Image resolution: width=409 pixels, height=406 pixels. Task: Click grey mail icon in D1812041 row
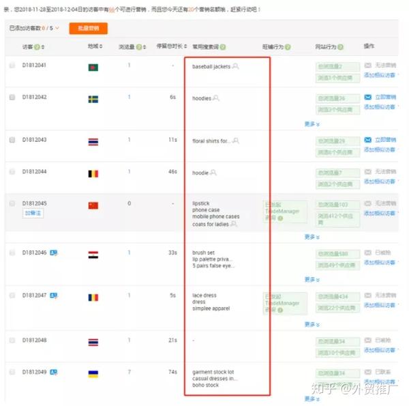click(x=368, y=66)
